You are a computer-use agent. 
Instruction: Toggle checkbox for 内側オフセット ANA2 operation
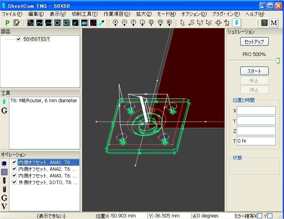click(14, 169)
